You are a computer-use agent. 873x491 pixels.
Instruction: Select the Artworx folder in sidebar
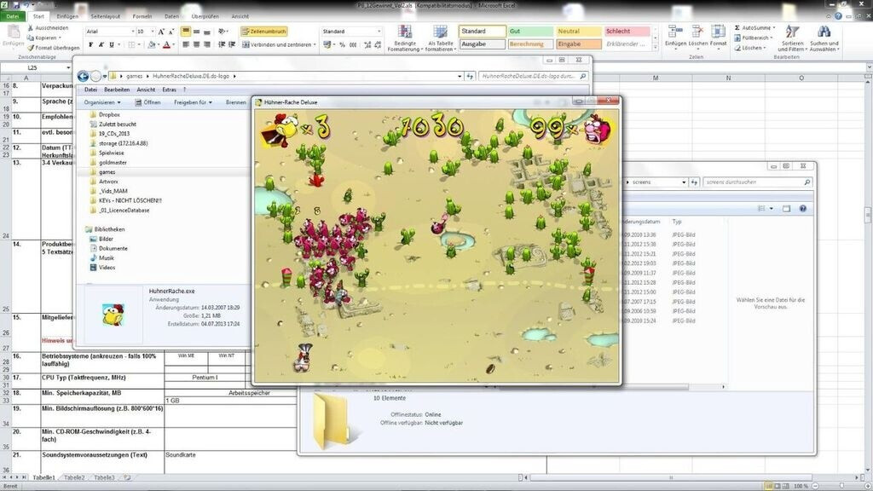[108, 181]
